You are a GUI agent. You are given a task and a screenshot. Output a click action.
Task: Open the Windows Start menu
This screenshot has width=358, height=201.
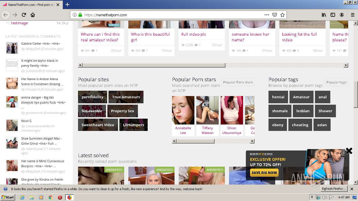(x=8, y=197)
